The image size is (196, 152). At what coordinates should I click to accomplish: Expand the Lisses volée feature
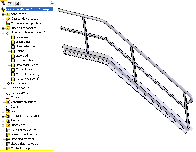click(3, 126)
